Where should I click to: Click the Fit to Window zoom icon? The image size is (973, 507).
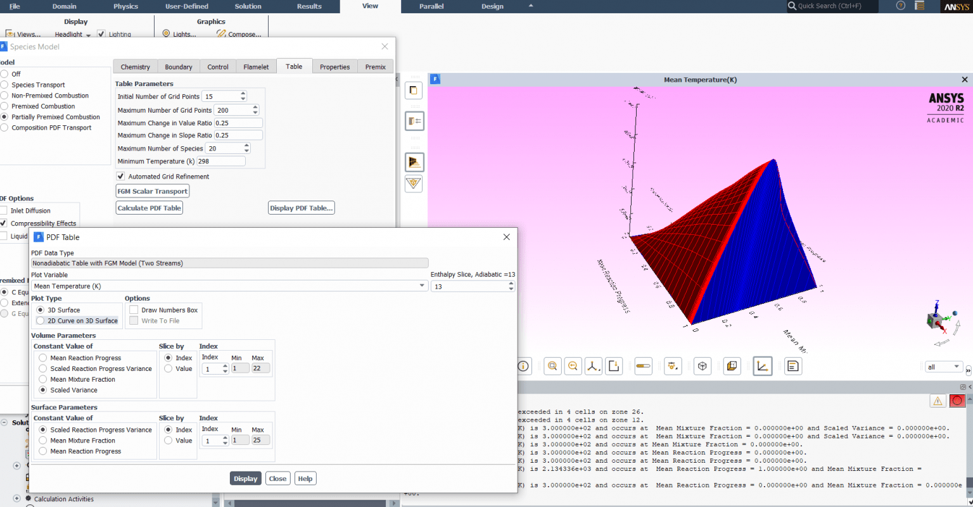pos(573,366)
